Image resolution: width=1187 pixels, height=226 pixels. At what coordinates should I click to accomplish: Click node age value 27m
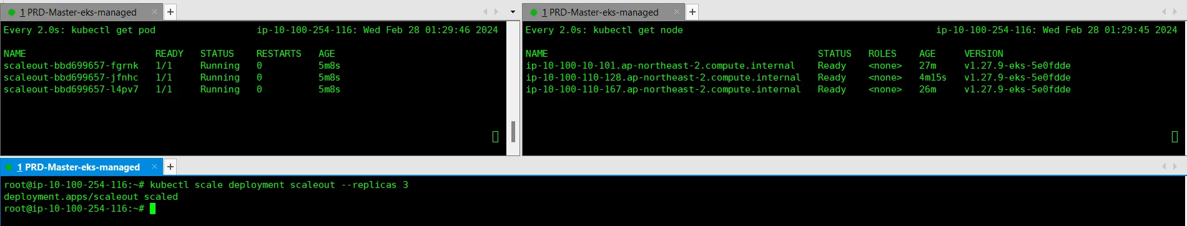tap(927, 66)
